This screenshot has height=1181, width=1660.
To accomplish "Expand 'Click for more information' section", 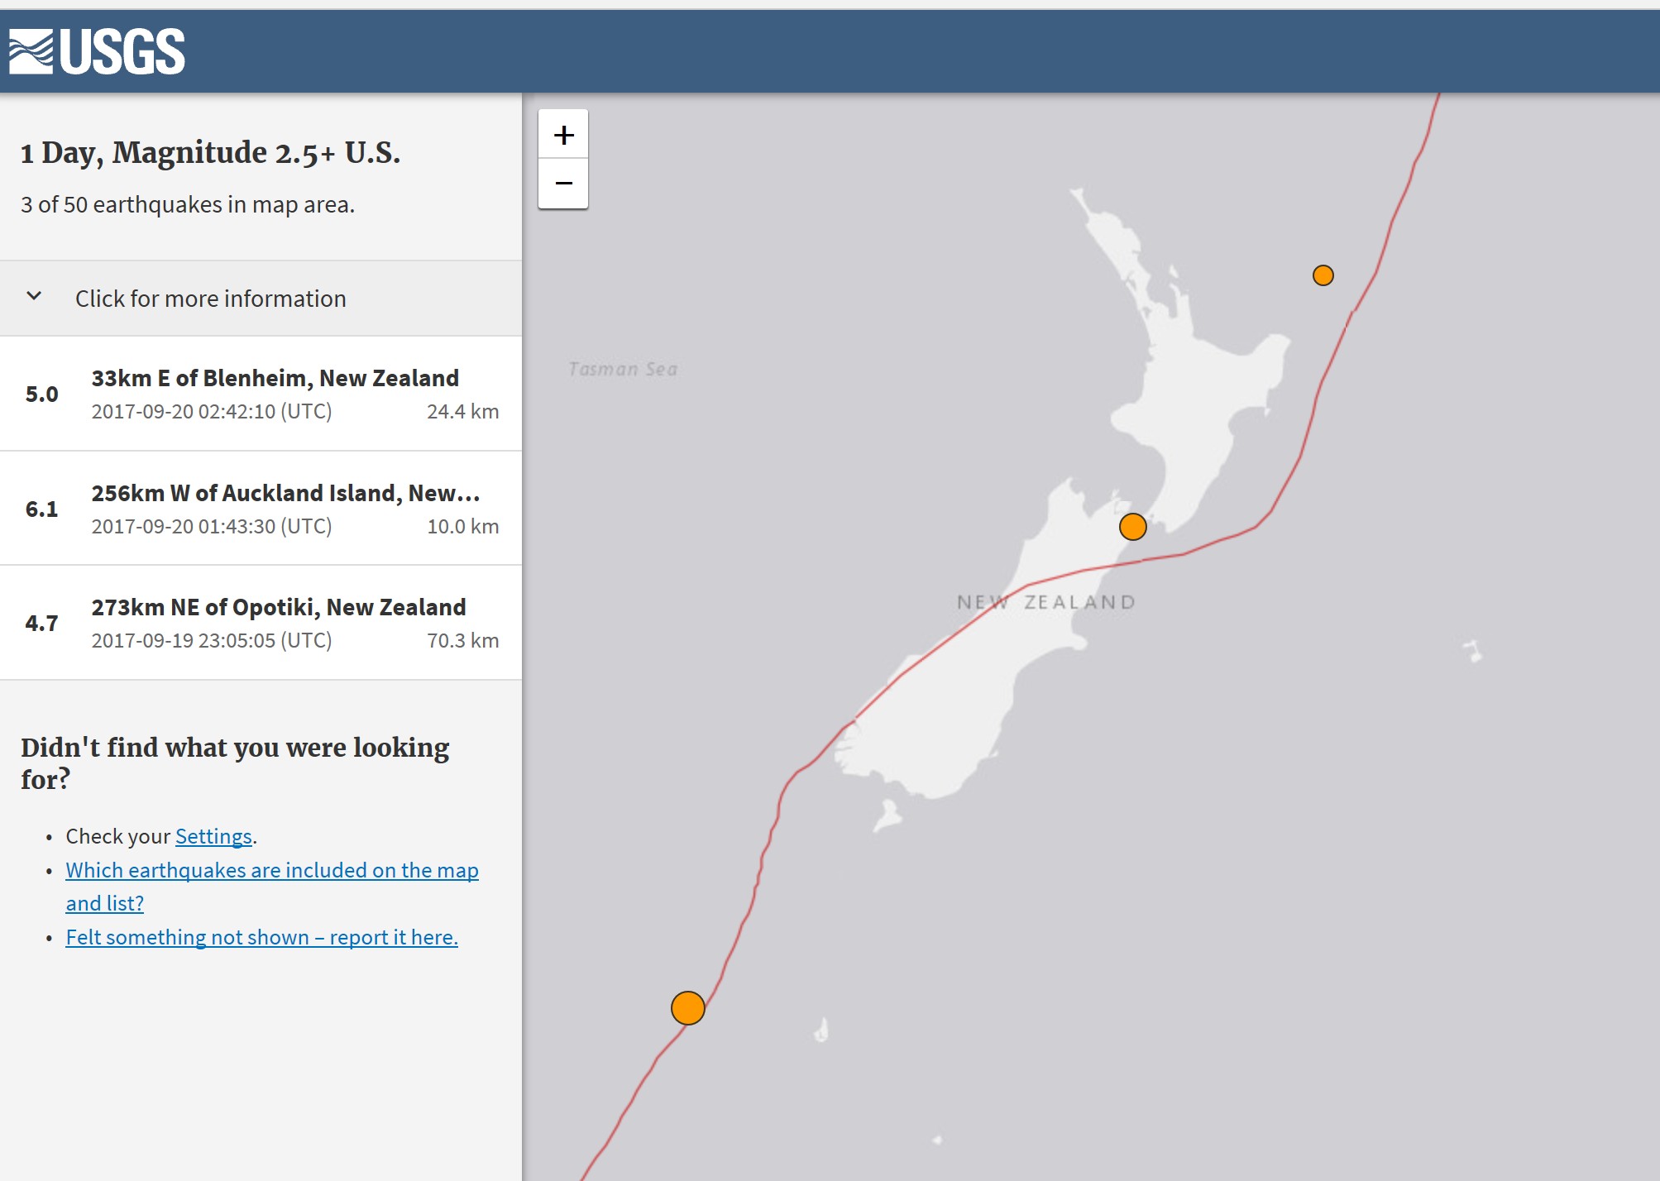I will (210, 299).
